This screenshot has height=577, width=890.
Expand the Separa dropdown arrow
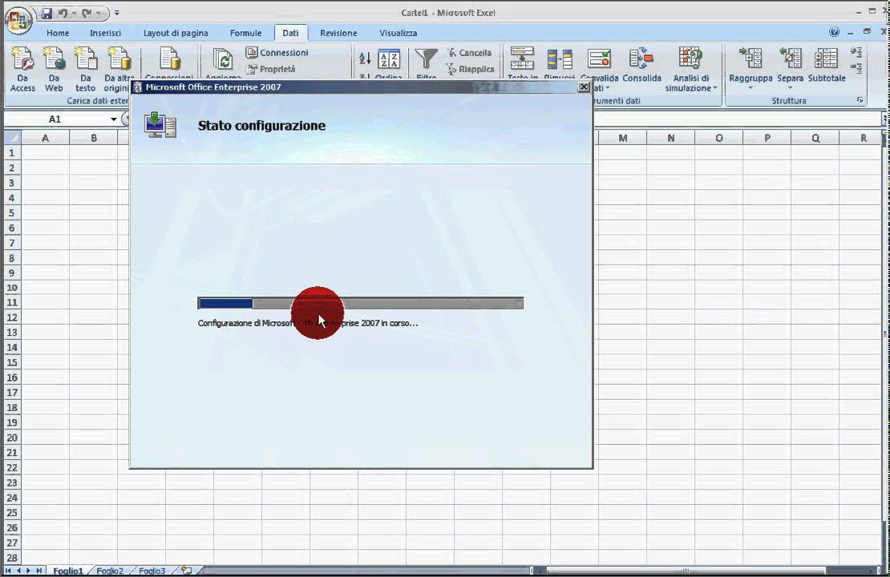pos(790,88)
